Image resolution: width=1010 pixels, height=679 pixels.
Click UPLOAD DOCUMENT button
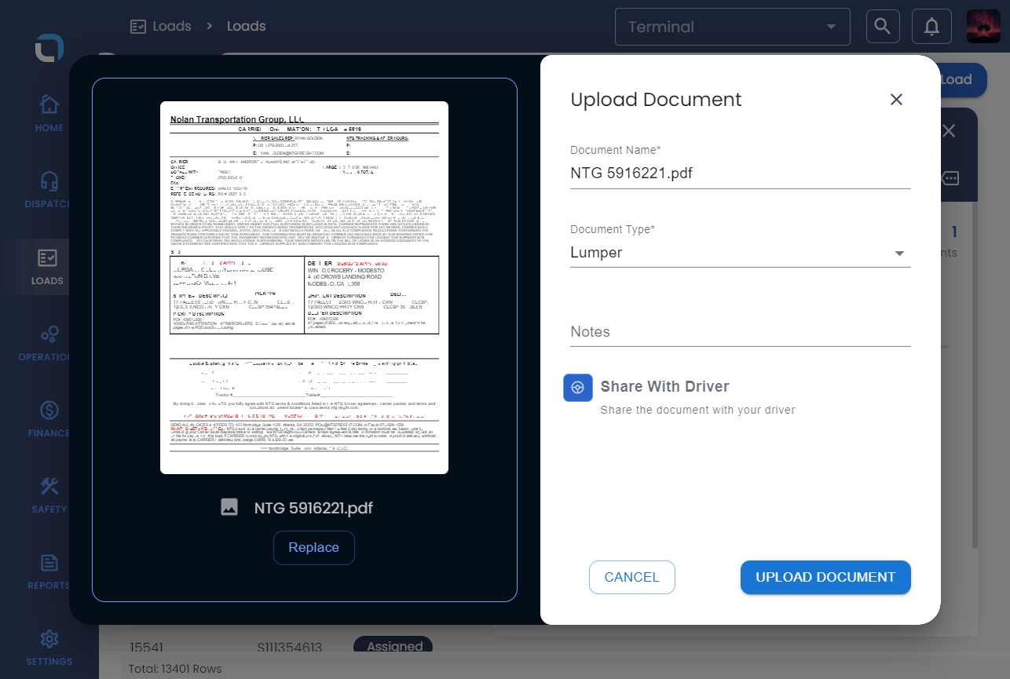click(825, 577)
